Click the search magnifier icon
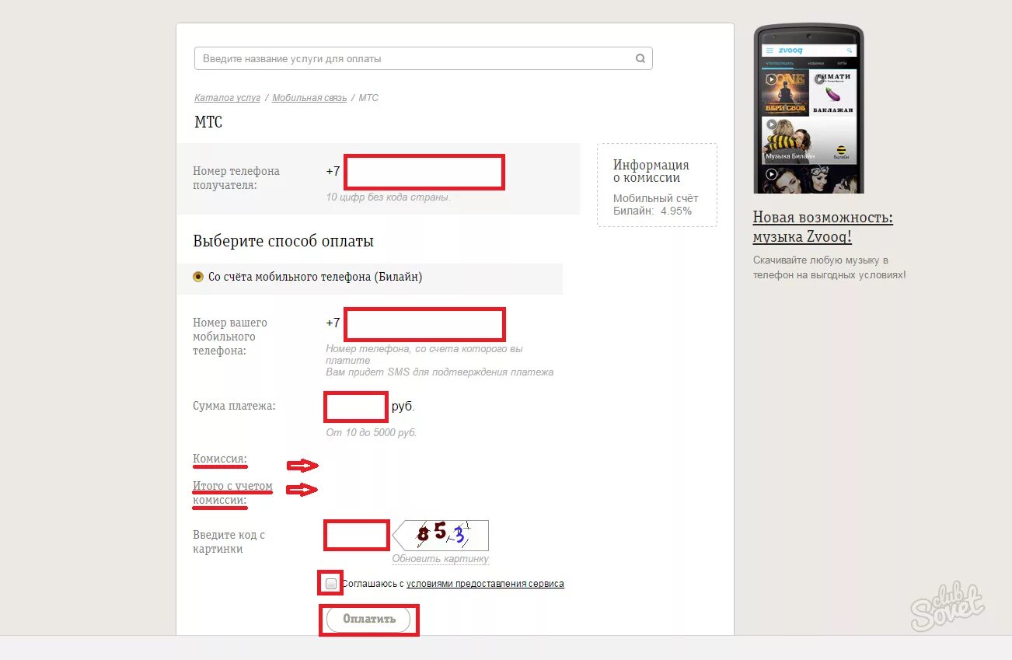1012x660 pixels. (x=640, y=58)
